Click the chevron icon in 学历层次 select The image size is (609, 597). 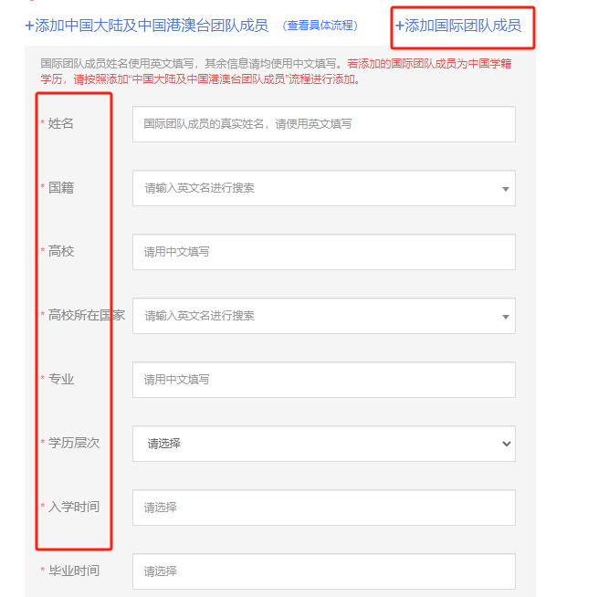tap(507, 444)
